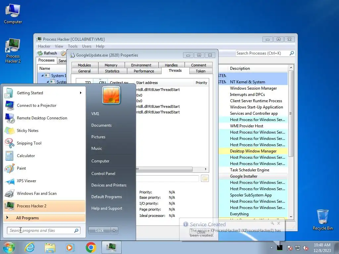Select the Desktop Window Manager row

click(x=253, y=151)
